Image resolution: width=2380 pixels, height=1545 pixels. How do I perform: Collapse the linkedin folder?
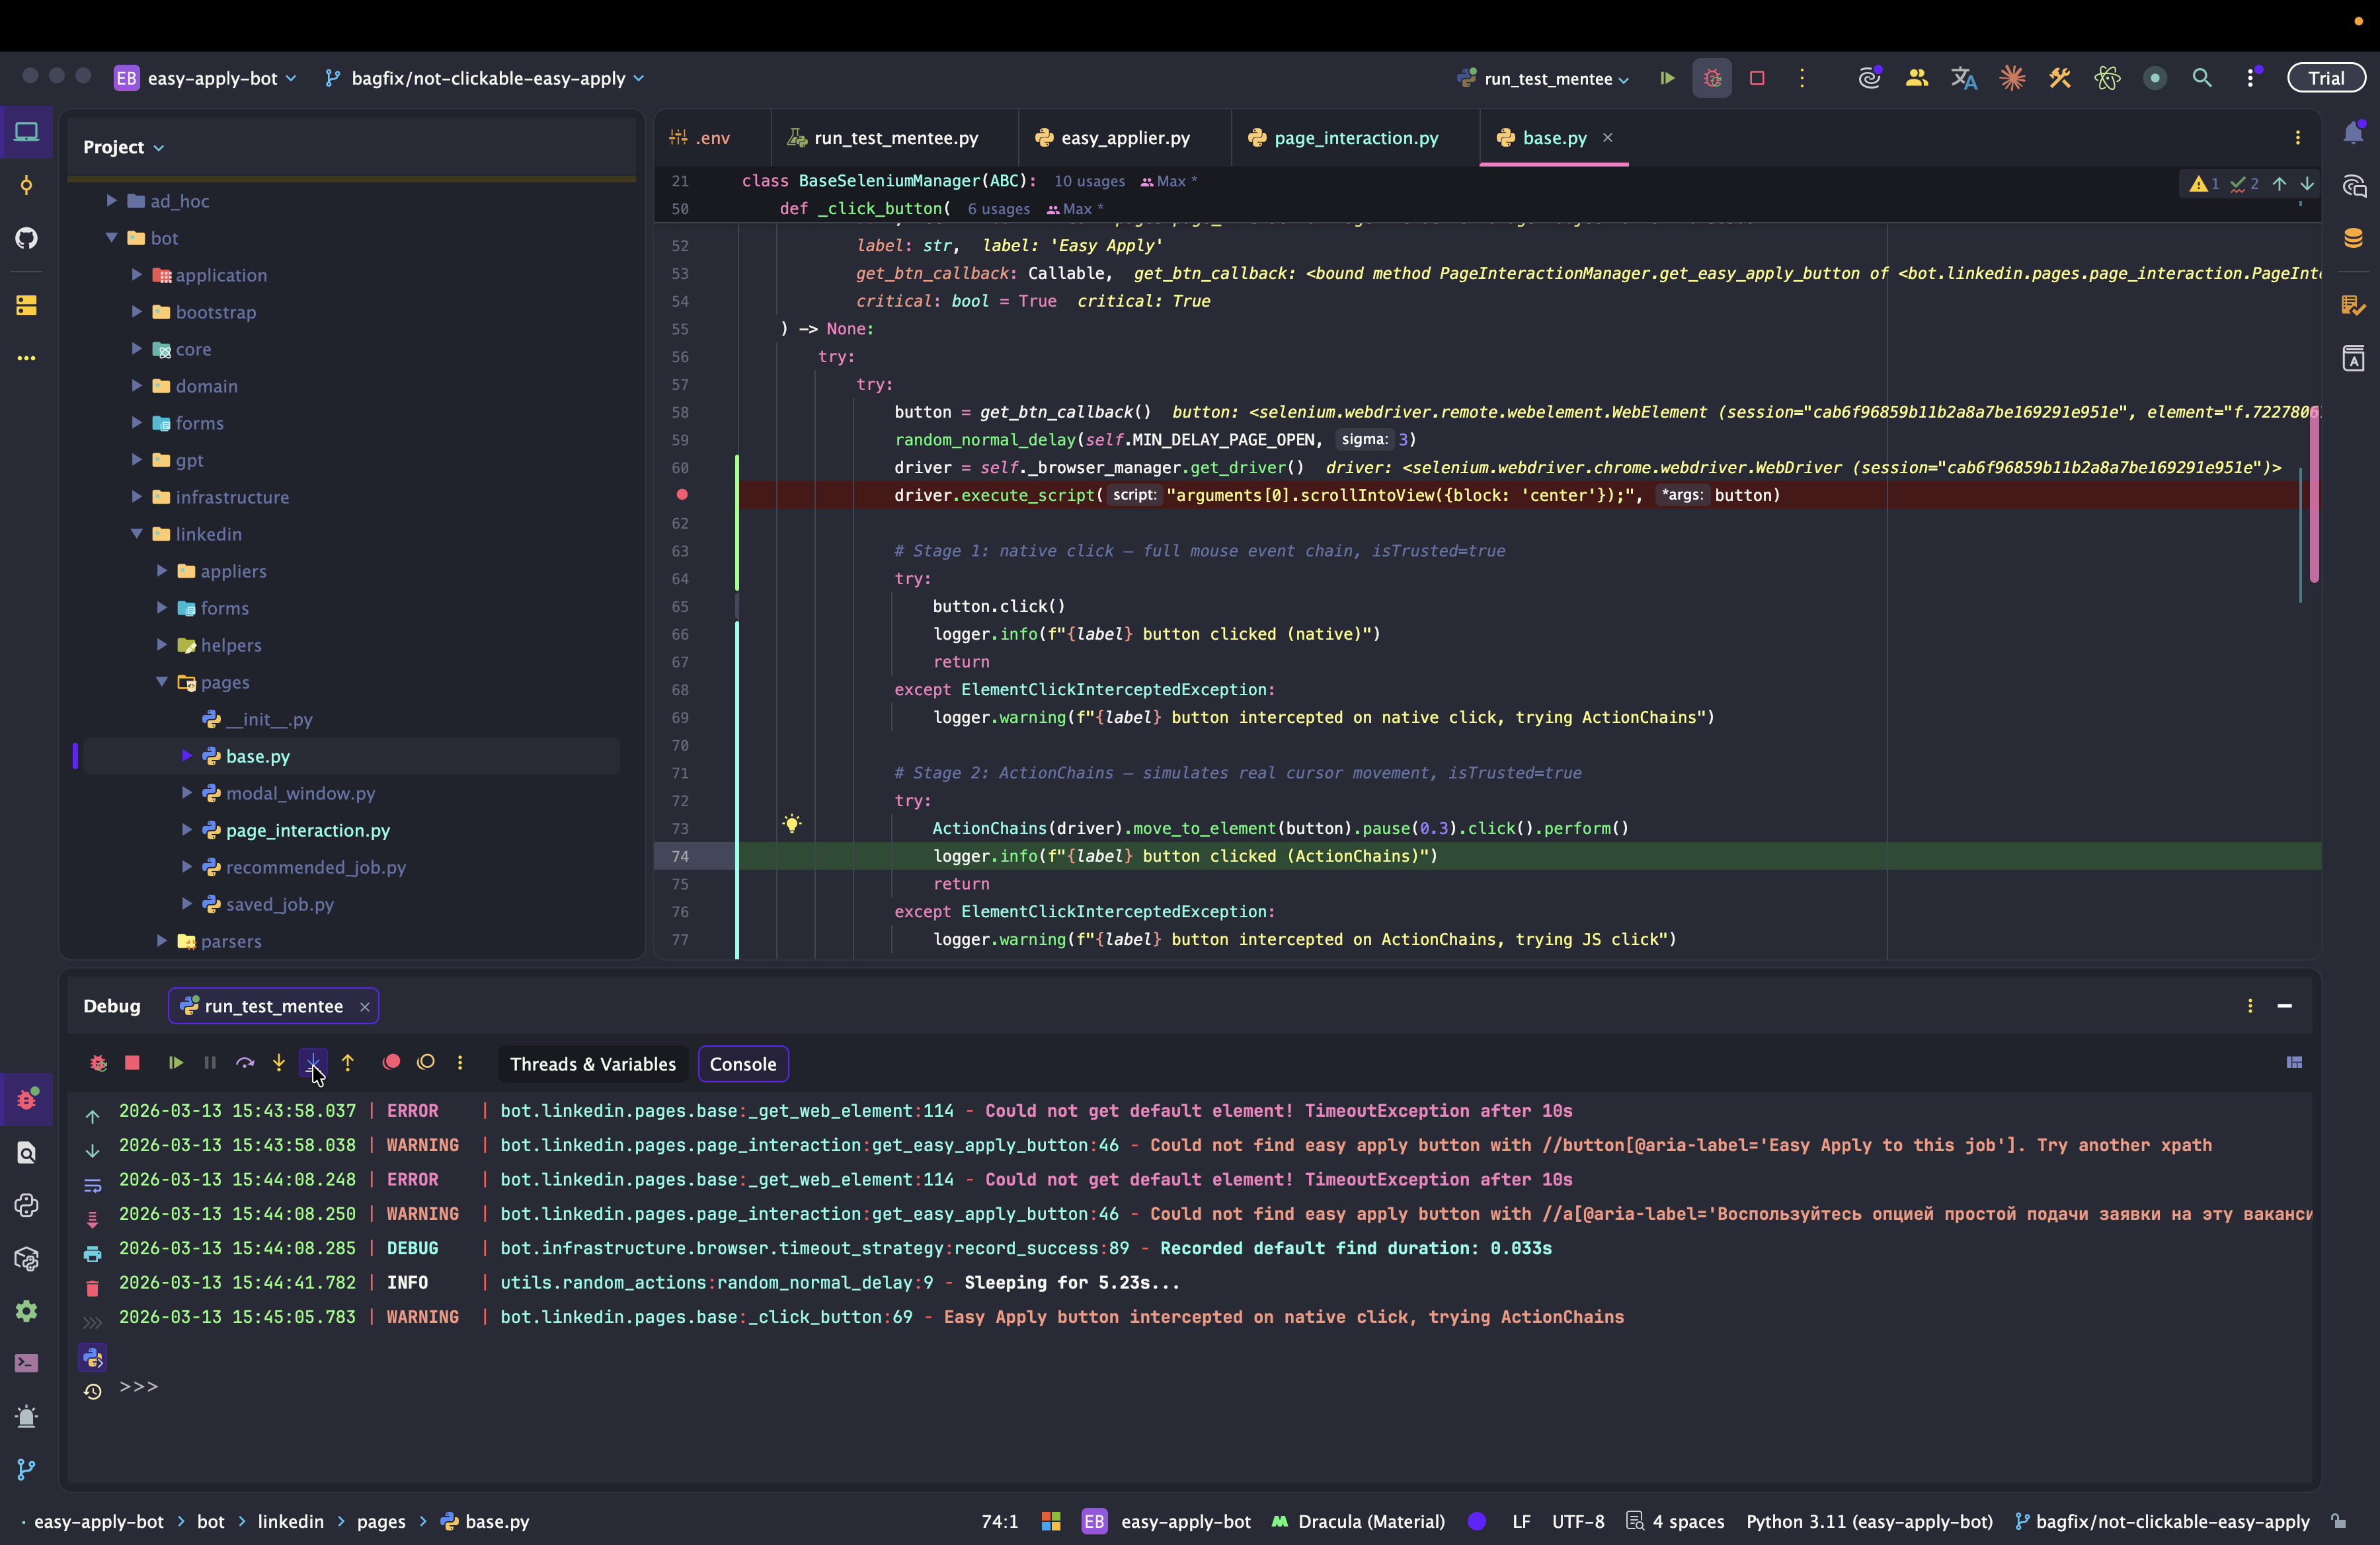click(137, 534)
